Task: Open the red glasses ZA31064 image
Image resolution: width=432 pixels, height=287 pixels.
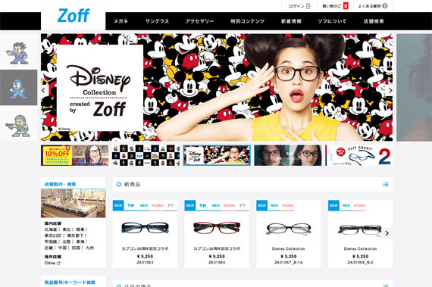Action: click(x=217, y=228)
